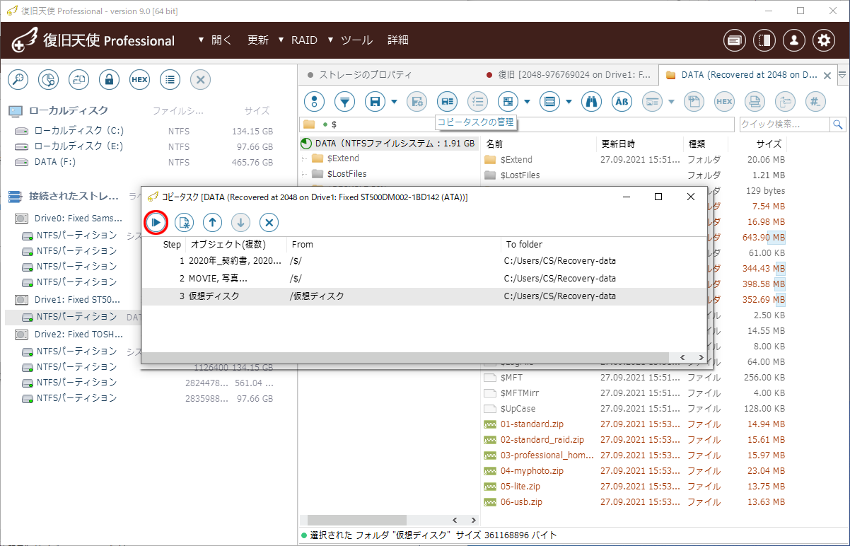This screenshot has height=546, width=850.
Task: Click the copy task dialog horizontal scrollbar
Action: tap(423, 358)
